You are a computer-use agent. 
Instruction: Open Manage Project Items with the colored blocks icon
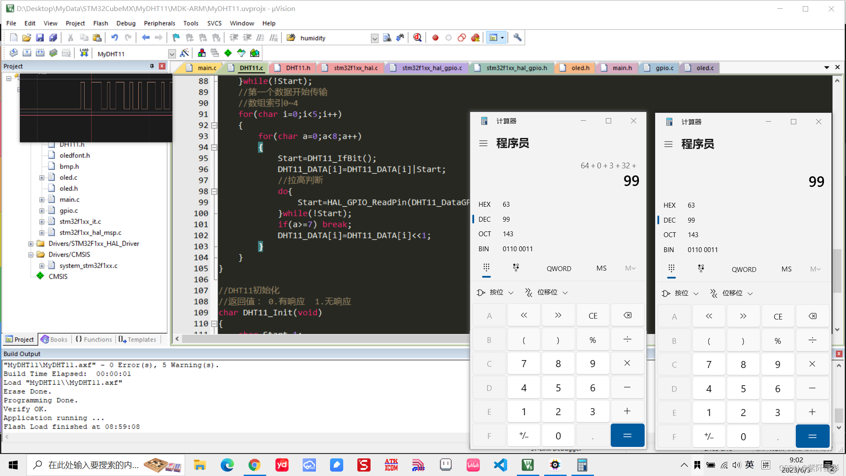[x=201, y=53]
